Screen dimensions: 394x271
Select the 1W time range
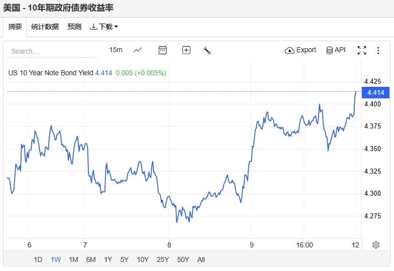pos(56,259)
